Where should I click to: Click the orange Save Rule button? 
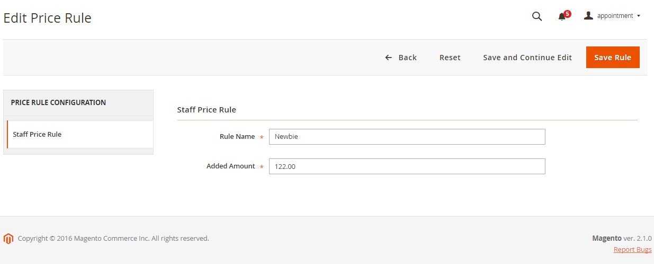tap(612, 58)
